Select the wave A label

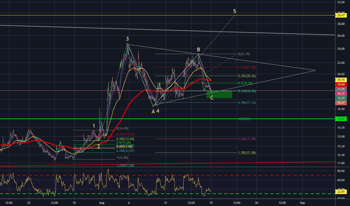point(153,112)
